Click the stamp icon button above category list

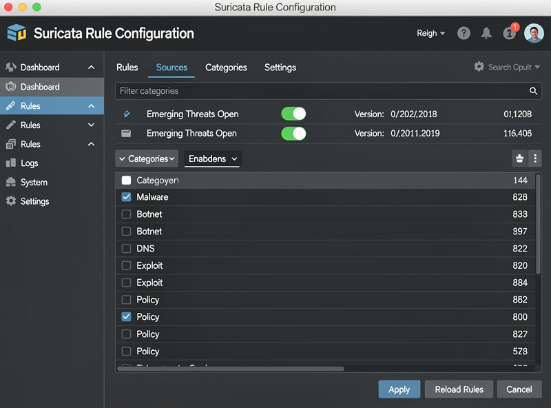520,159
